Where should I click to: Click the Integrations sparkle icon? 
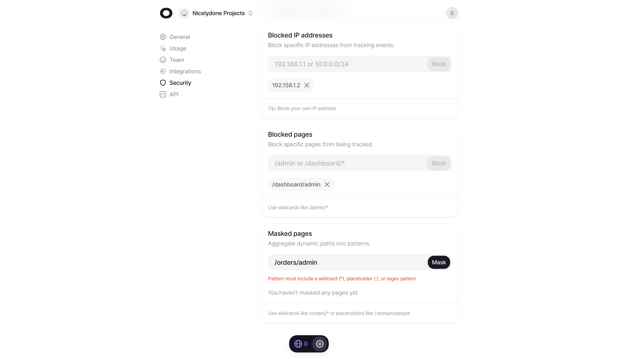(x=163, y=71)
